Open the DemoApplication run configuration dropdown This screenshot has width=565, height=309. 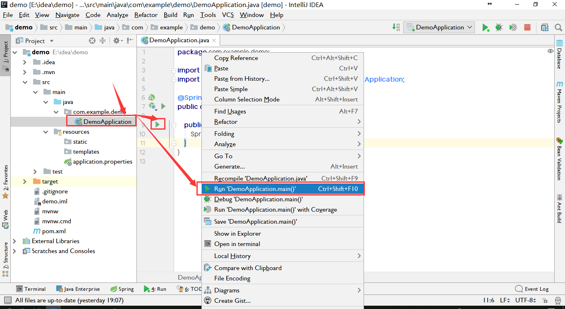click(x=439, y=27)
